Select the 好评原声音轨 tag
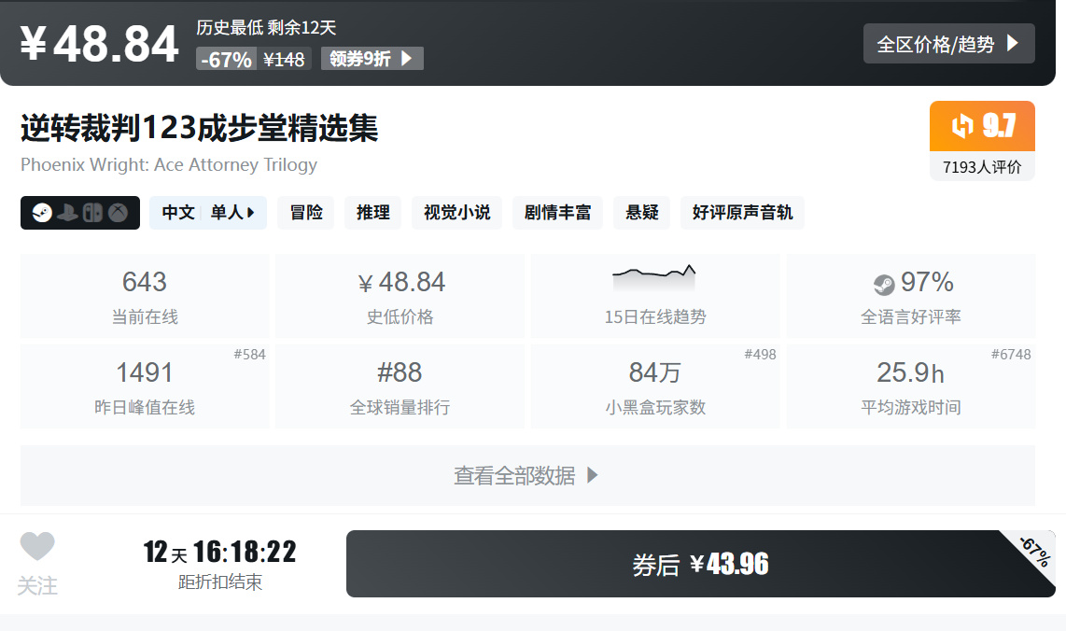Viewport: 1066px width, 631px height. pos(742,213)
